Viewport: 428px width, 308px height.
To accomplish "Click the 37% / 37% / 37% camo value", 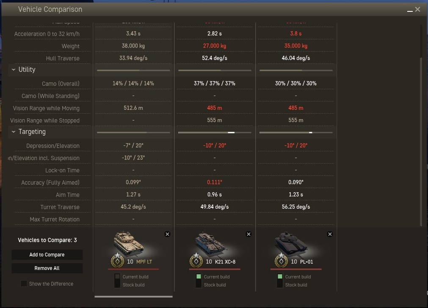I will tap(215, 83).
